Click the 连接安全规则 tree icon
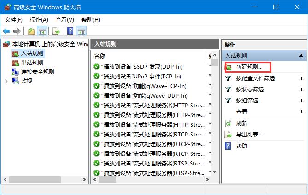The height and width of the screenshot is (195, 308). pyautogui.click(x=15, y=72)
